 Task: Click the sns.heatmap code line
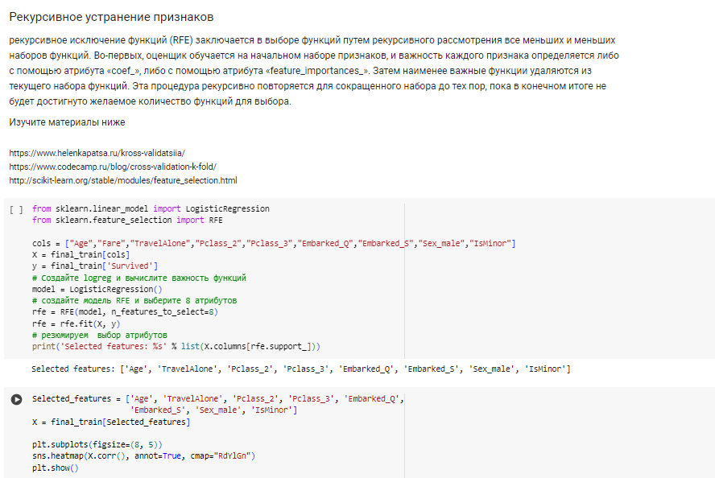click(143, 456)
